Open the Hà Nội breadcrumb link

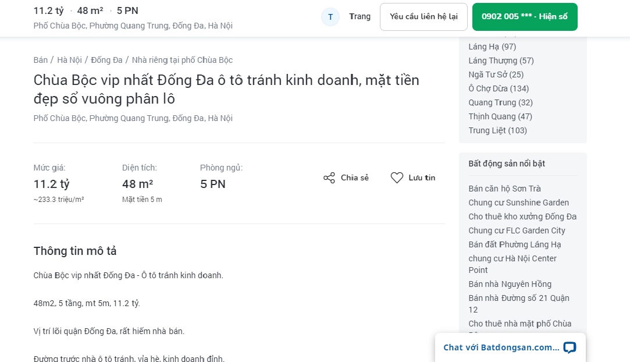(69, 60)
